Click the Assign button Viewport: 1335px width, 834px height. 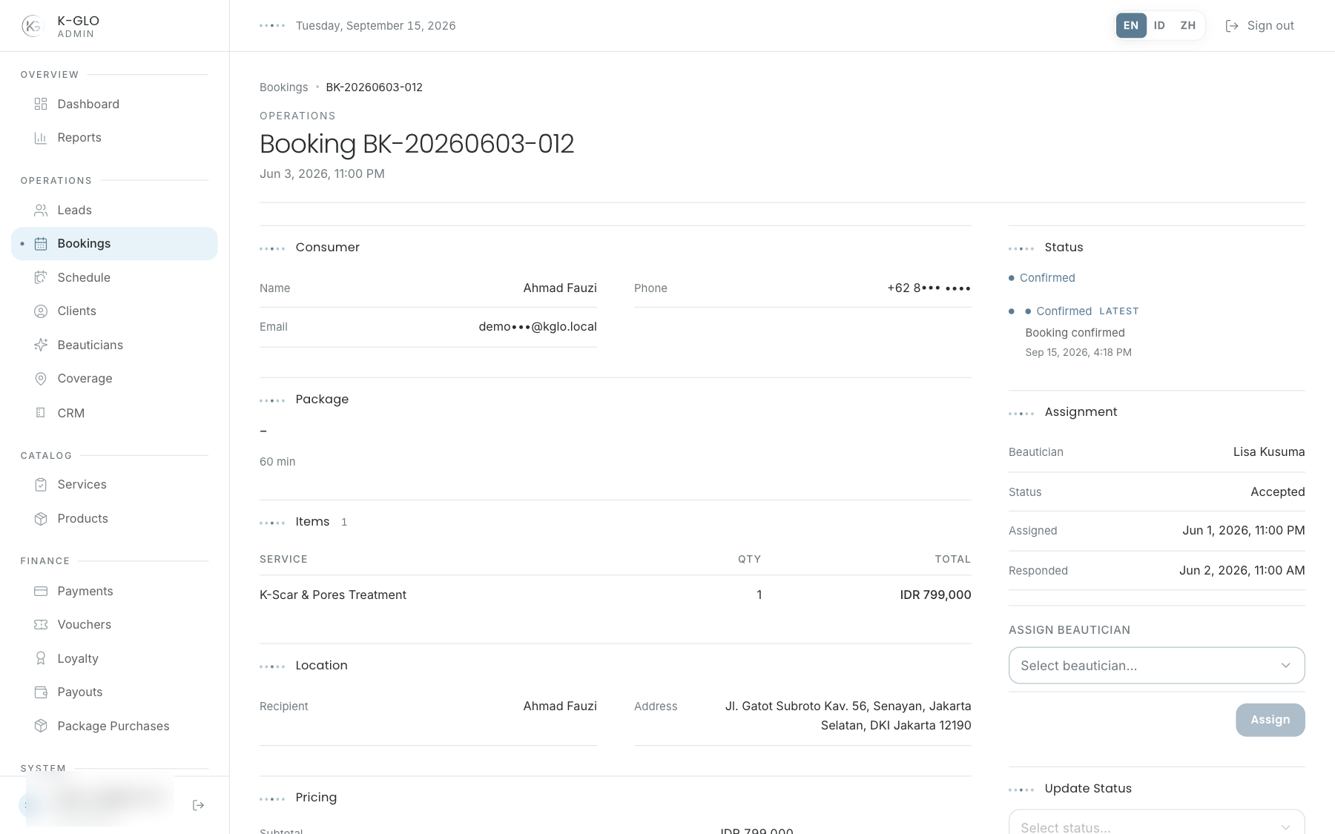click(x=1270, y=720)
